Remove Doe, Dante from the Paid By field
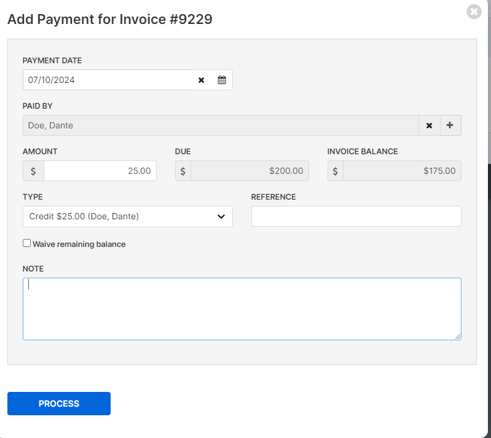The image size is (491, 438). point(429,125)
